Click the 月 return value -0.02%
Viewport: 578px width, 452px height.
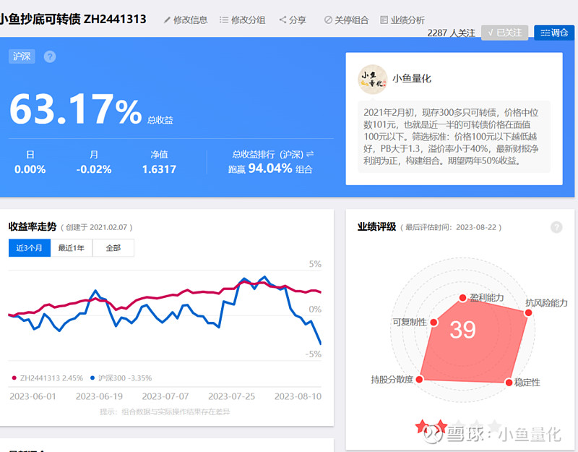tap(94, 169)
